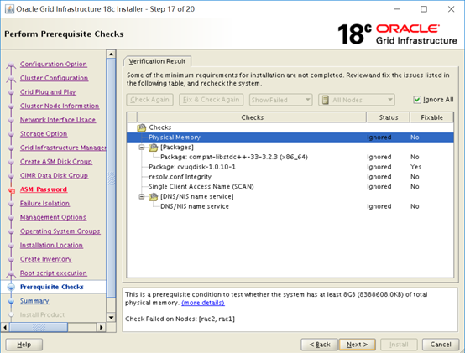465x353 pixels.
Task: Click the Yes fixable value for cvuqdisk
Action: 415,167
